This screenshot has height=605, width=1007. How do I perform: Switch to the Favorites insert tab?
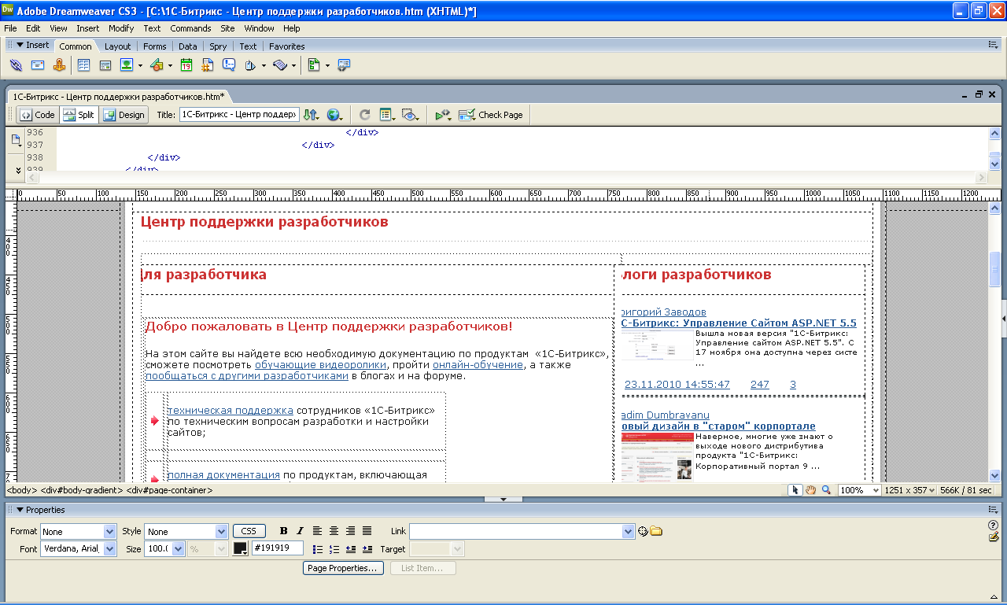coord(286,46)
